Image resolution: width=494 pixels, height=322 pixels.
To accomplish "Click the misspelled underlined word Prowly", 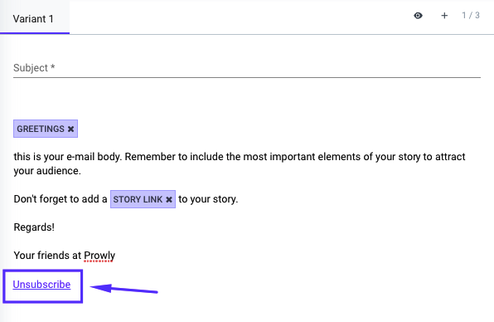I will click(99, 256).
